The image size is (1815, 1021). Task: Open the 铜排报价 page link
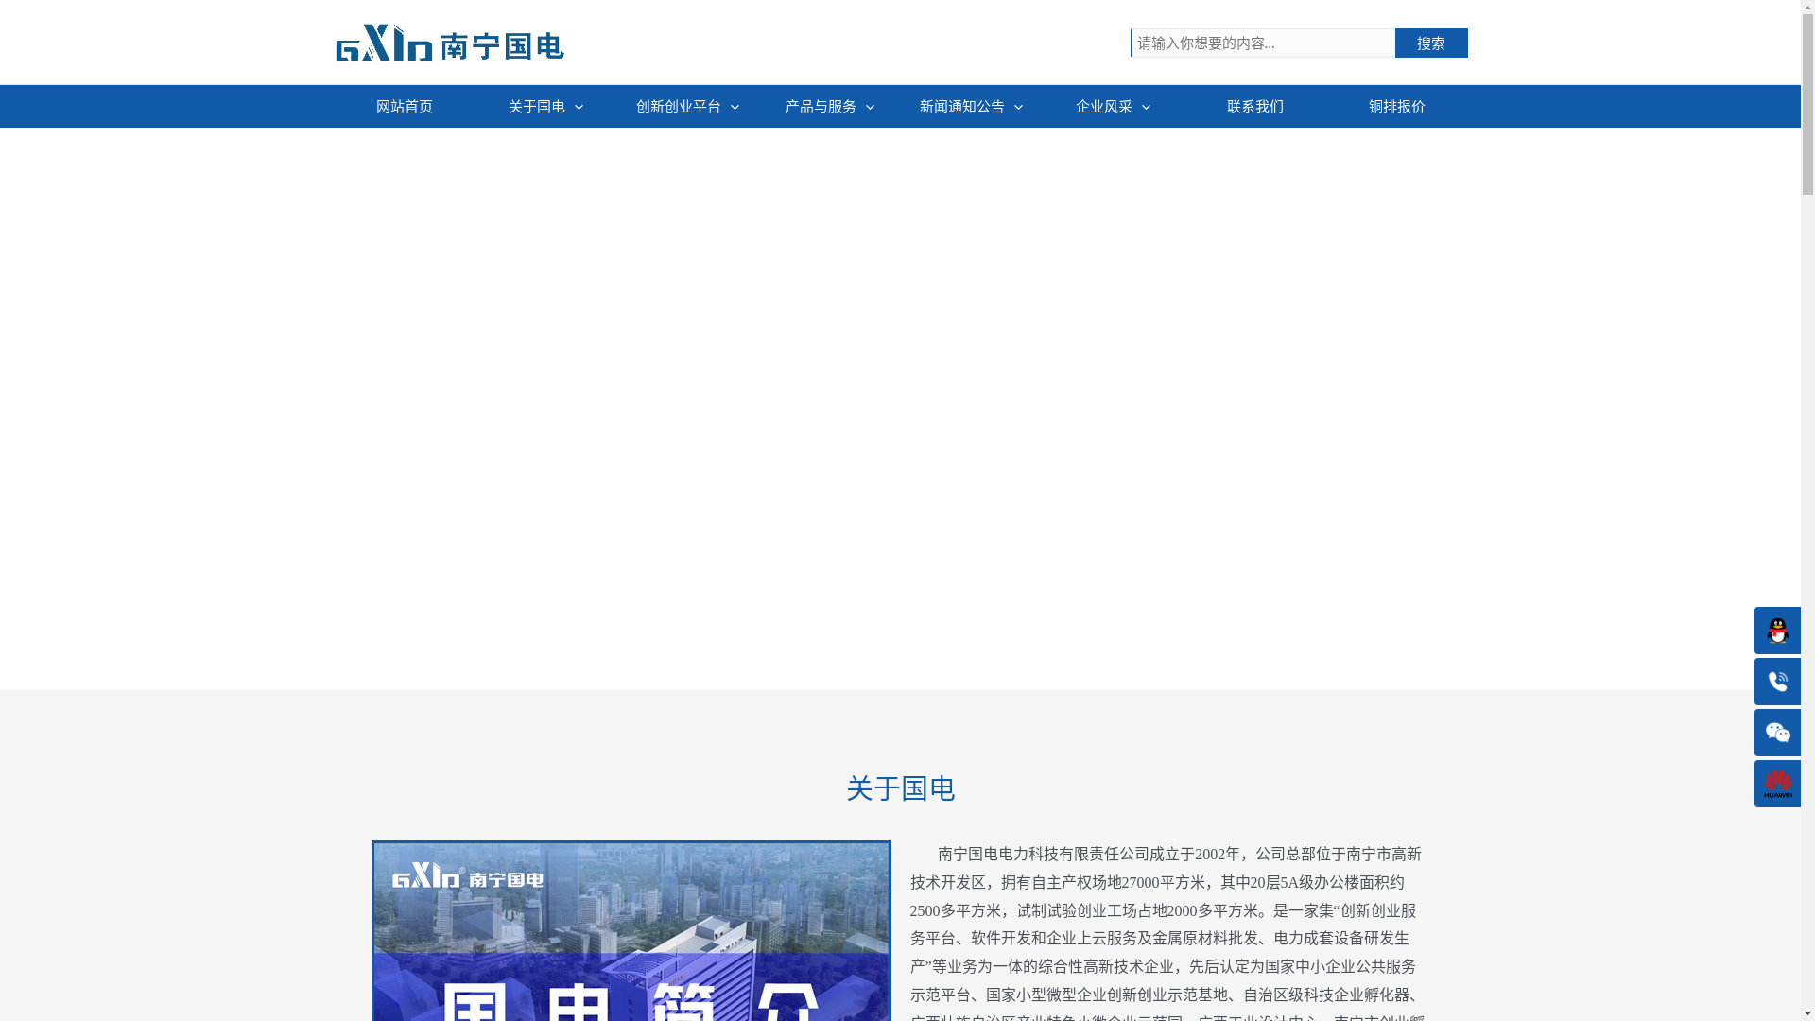coord(1397,107)
